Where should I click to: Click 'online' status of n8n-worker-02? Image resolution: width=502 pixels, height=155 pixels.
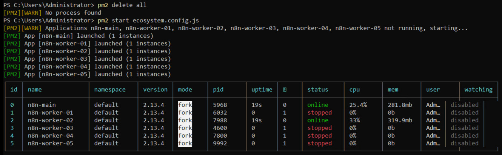[x=318, y=120]
